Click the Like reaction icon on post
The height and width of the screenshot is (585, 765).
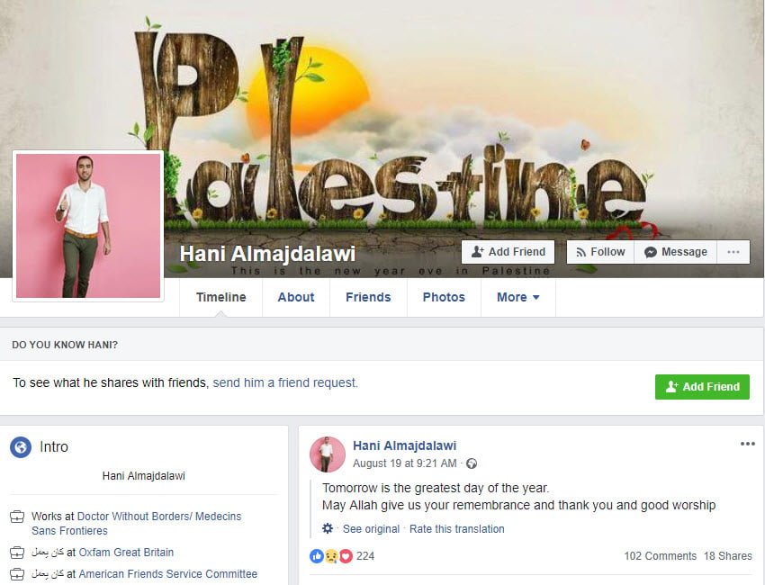pos(317,555)
